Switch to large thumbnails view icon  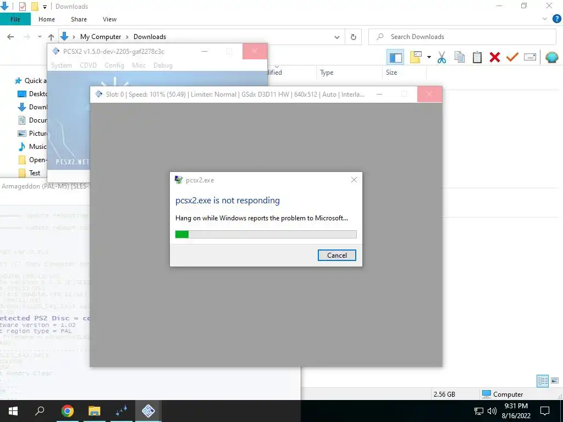coord(555,381)
